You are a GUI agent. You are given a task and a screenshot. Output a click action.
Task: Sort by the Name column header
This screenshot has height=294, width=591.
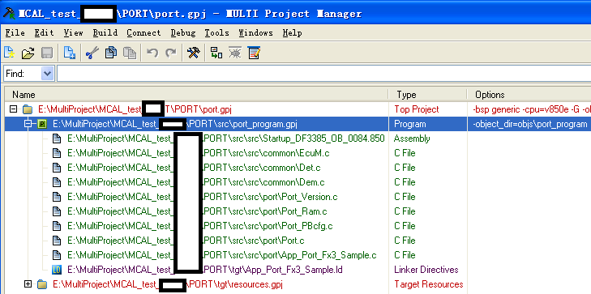click(196, 95)
